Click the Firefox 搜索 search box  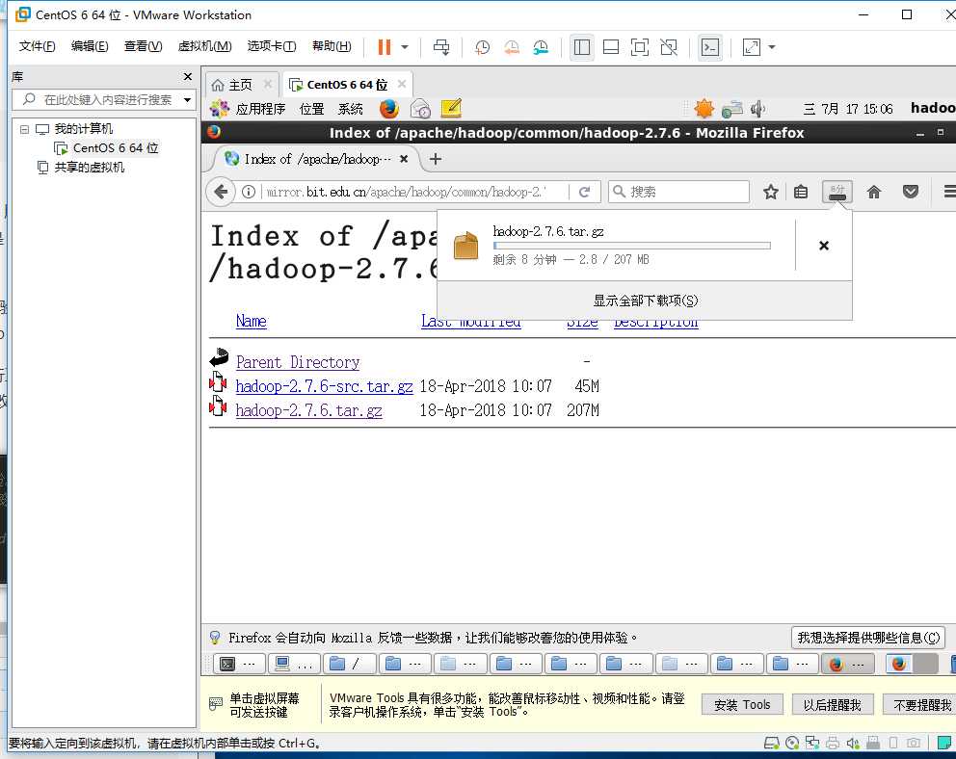pyautogui.click(x=678, y=192)
